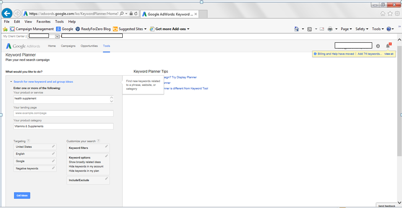Click the RSS feeds icon
Screen dimensions: 402x208
coord(310,29)
